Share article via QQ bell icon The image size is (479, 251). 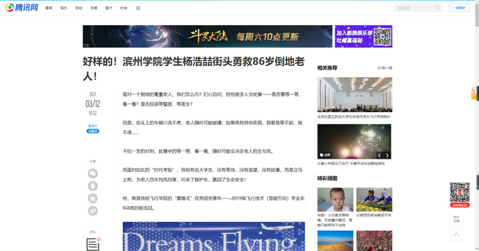tap(92, 186)
